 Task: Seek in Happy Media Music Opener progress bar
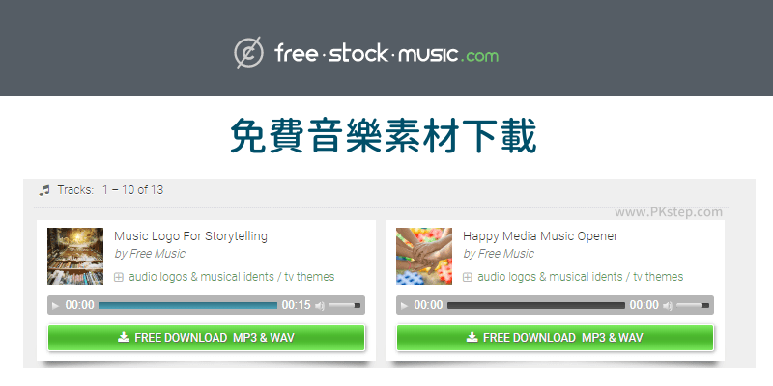point(536,305)
